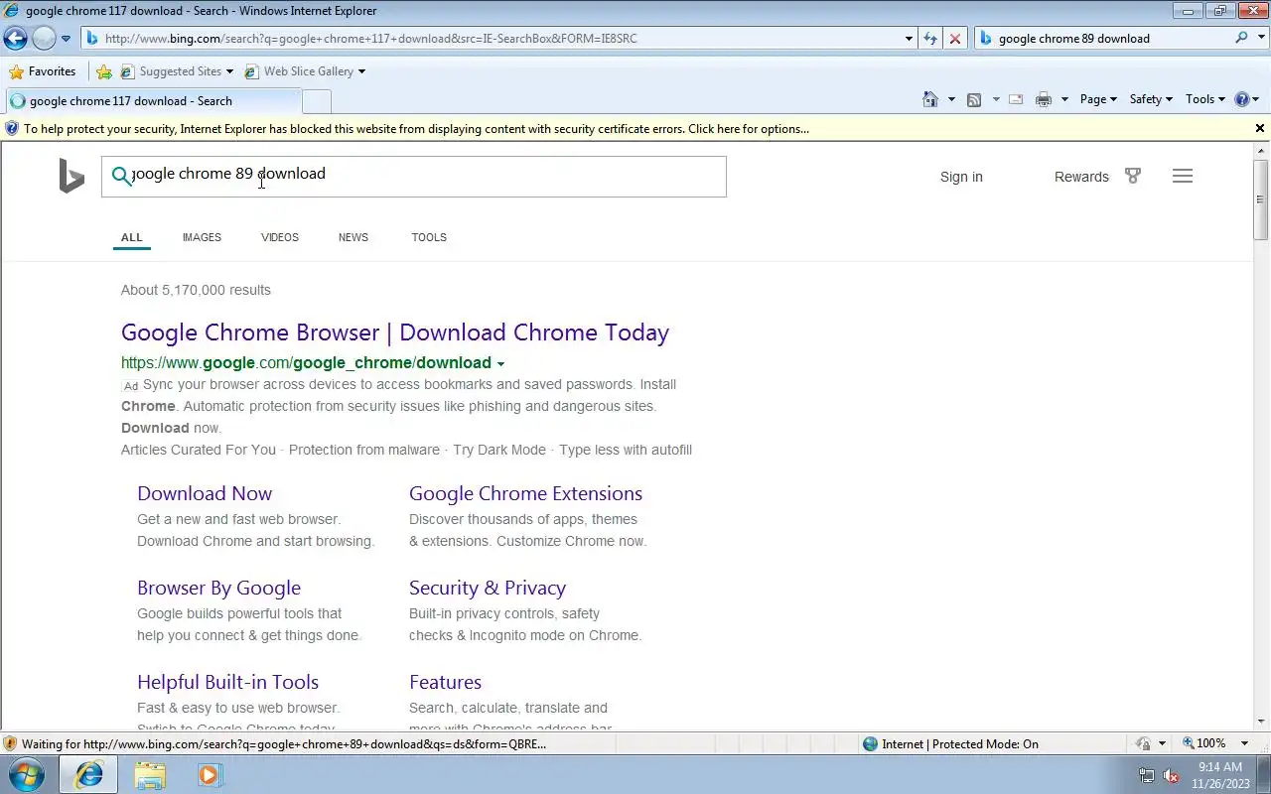Open Bing Rewards
Viewport: 1271px width, 794px height.
(x=1081, y=177)
